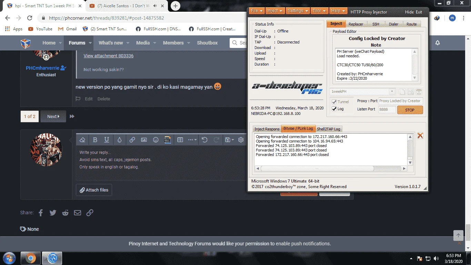Image resolution: width=471 pixels, height=265 pixels.
Task: Share thread by email
Action: click(x=78, y=213)
